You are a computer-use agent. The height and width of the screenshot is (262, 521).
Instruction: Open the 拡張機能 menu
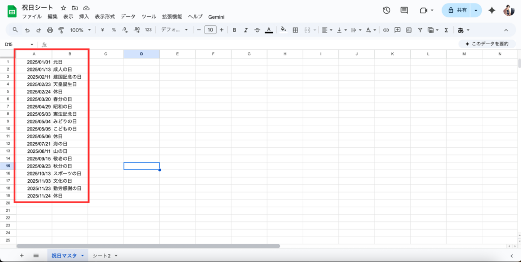click(172, 17)
